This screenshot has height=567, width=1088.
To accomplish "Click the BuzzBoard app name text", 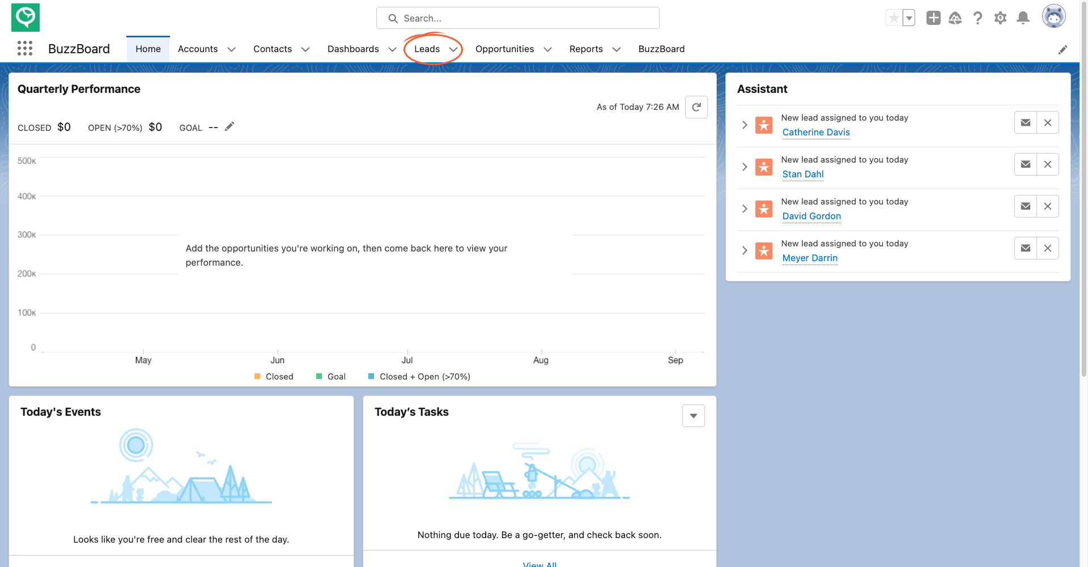I will pyautogui.click(x=79, y=49).
